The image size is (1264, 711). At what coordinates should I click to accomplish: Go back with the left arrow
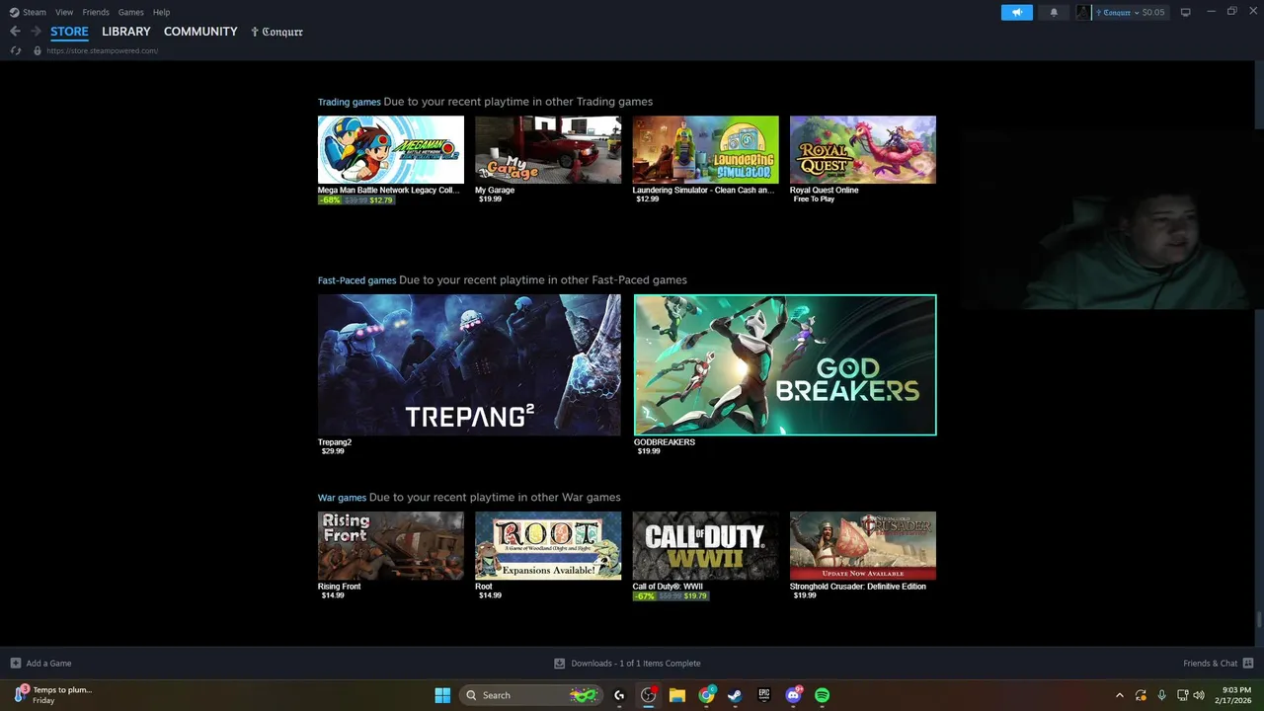click(x=15, y=32)
